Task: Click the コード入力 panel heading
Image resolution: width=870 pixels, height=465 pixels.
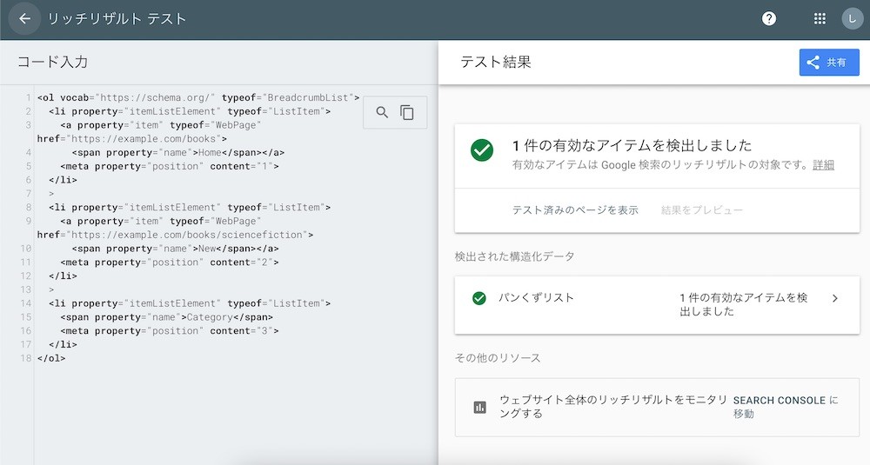Action: 52,62
